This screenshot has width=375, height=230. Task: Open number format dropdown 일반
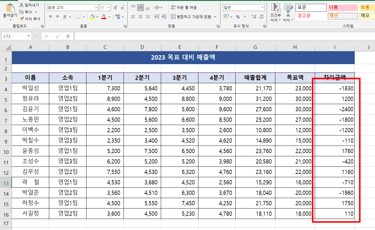click(x=263, y=8)
